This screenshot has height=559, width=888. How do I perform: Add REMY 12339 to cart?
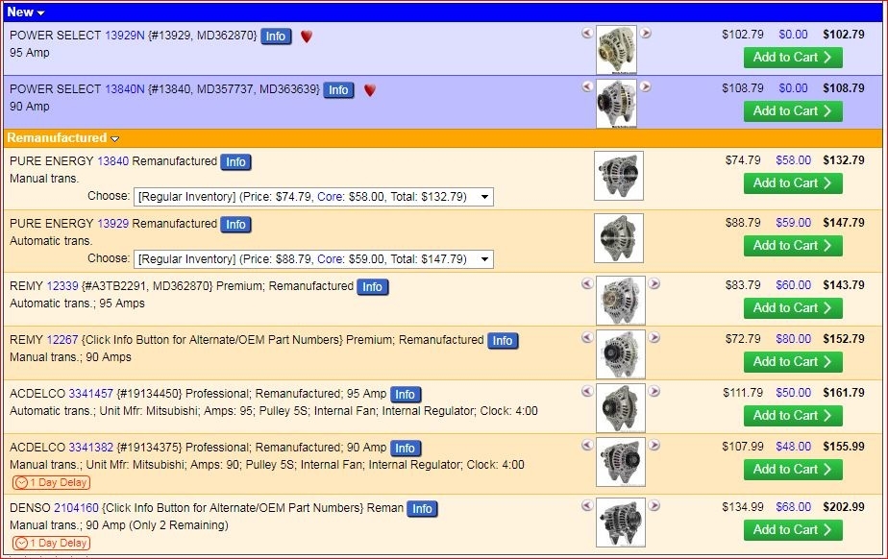pyautogui.click(x=793, y=307)
